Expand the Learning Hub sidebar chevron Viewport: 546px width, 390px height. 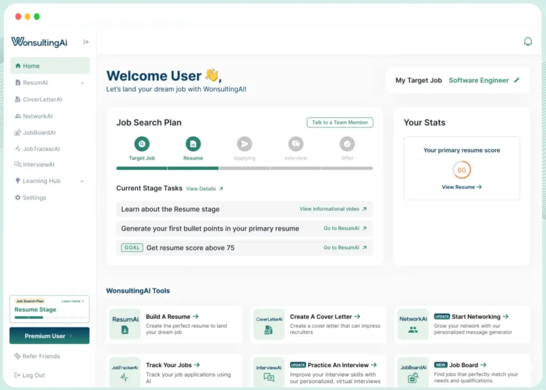82,181
